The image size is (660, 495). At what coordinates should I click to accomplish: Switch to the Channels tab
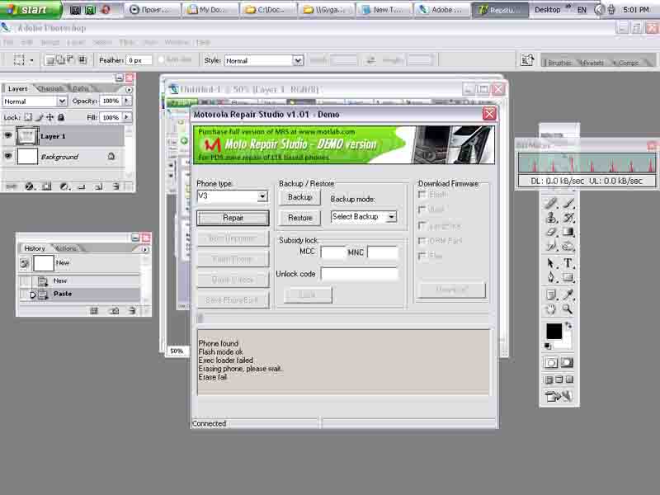52,88
